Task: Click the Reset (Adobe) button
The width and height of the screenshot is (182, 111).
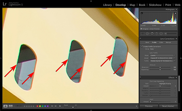Action: tap(168, 106)
